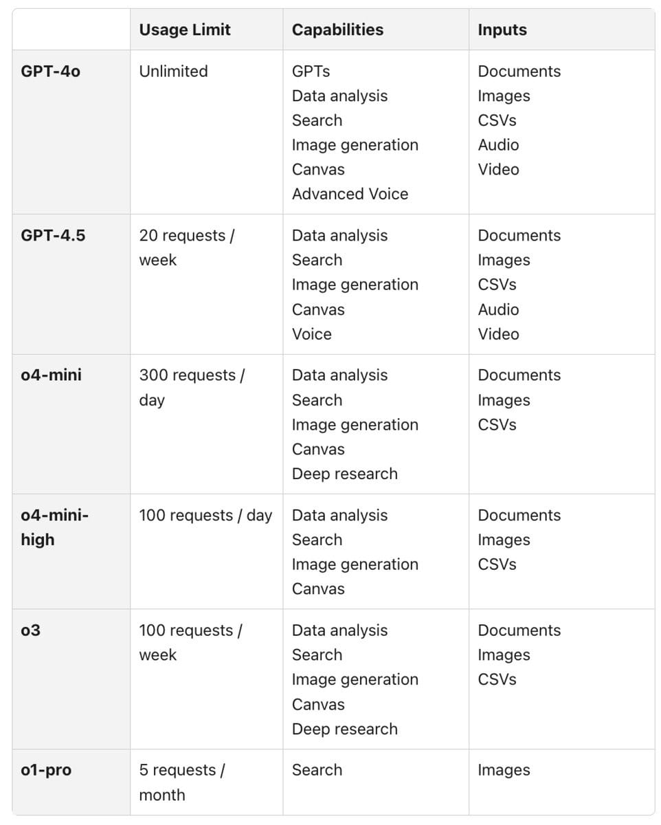This screenshot has height=825, width=661.
Task: Select 'Deep research' in the o4-mini row
Action: pyautogui.click(x=344, y=474)
